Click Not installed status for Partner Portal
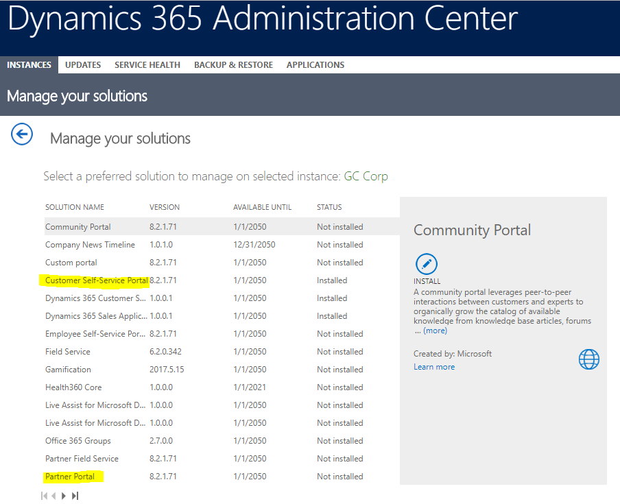620x504 pixels. tap(339, 477)
